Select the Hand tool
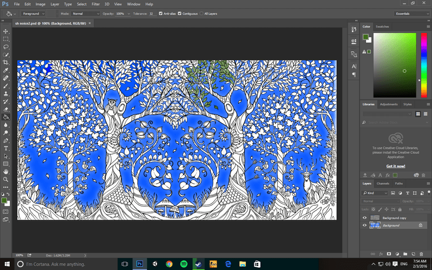Viewport: 432px width, 270px height. click(x=6, y=171)
